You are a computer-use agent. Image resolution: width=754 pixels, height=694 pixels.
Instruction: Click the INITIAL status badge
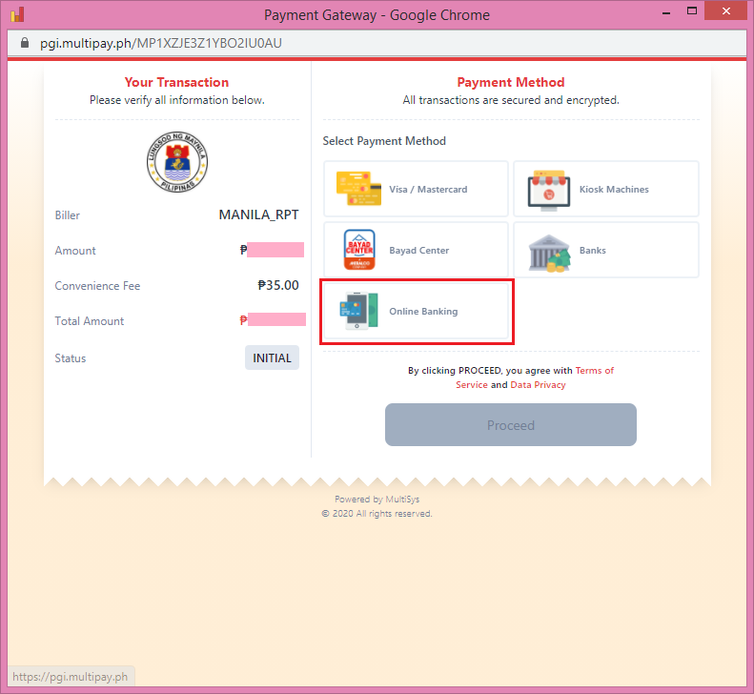coord(273,357)
